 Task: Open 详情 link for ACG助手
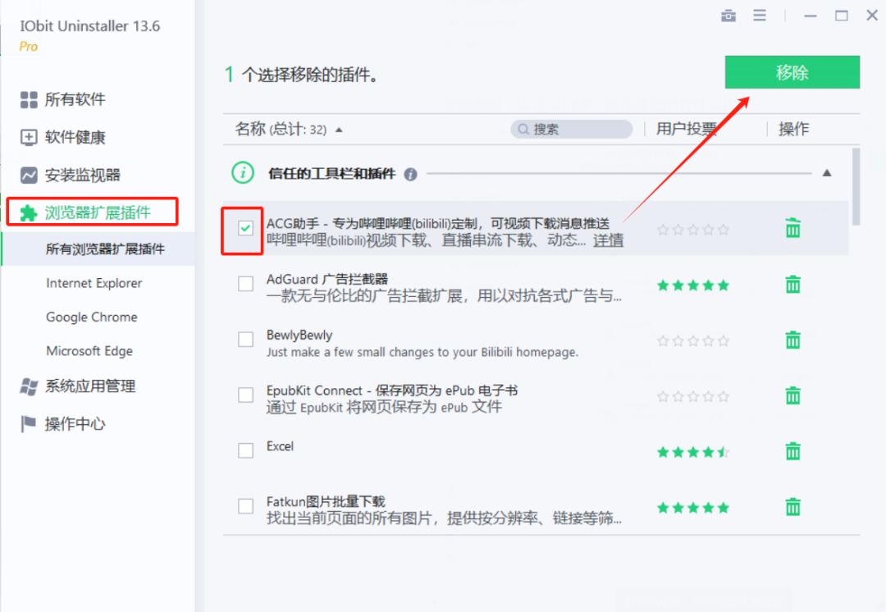pos(610,239)
